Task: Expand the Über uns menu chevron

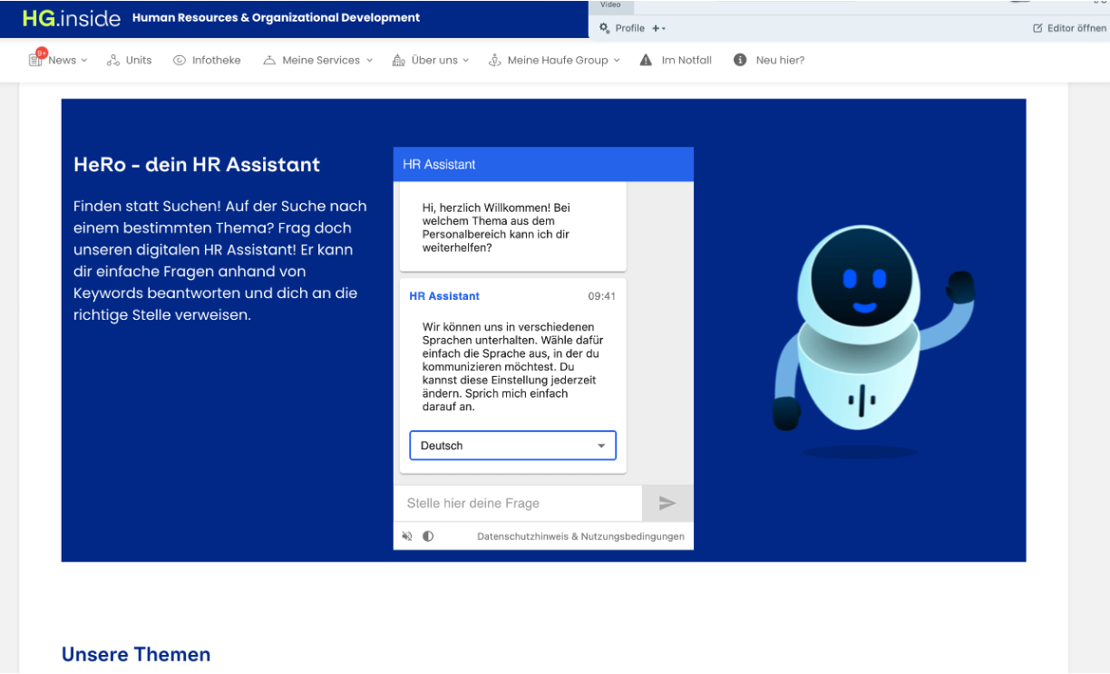Action: tap(466, 61)
